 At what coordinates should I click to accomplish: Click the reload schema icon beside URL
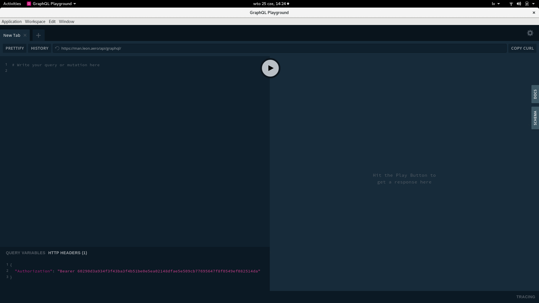pyautogui.click(x=57, y=48)
